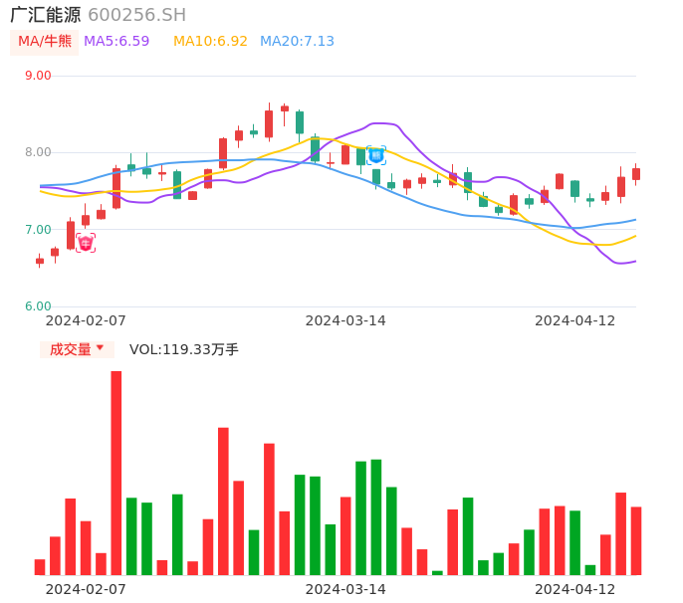Viewport: 683px width, 603px height.
Task: Click the 8.00 price axis label
Action: [x=38, y=152]
